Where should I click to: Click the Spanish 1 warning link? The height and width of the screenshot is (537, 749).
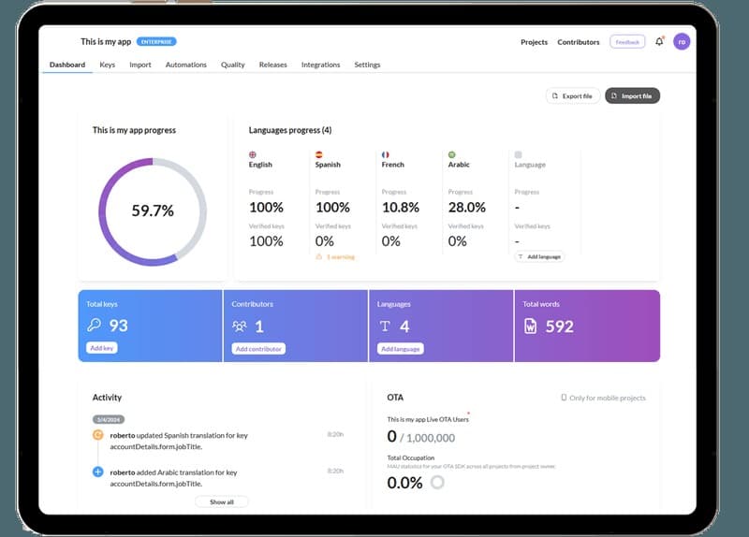point(341,256)
